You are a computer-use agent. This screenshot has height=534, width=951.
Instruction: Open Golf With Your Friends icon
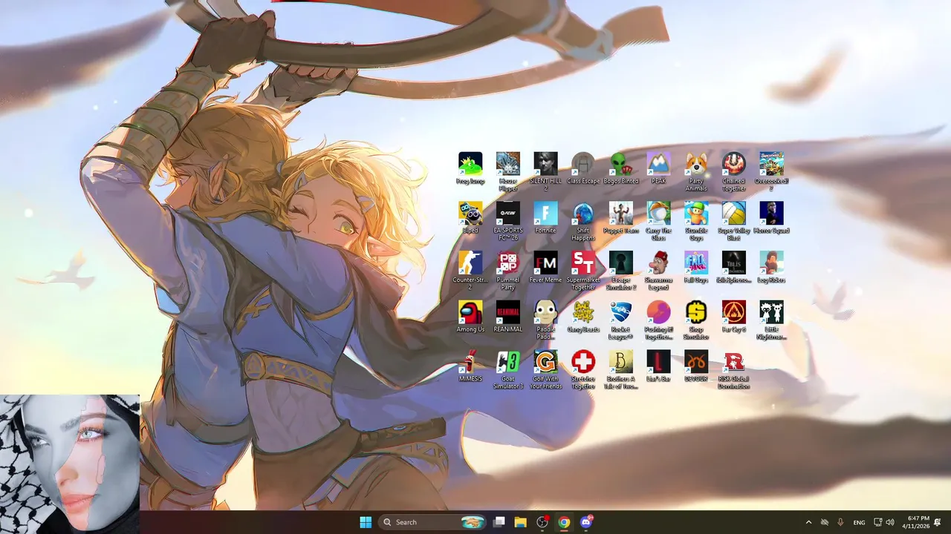point(545,370)
